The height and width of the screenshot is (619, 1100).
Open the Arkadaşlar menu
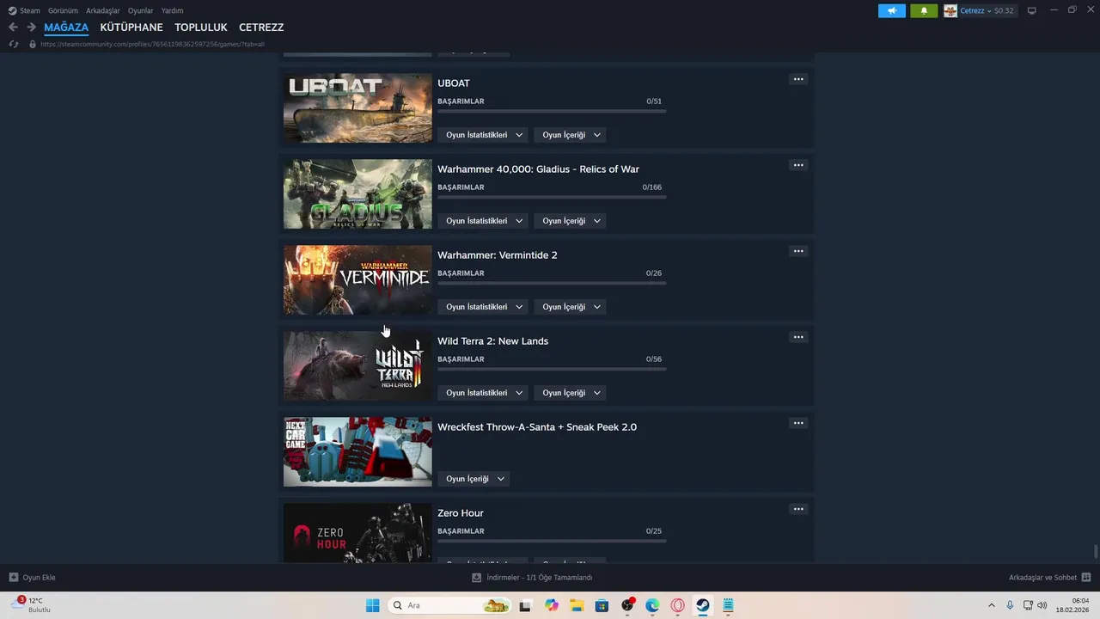coord(103,10)
